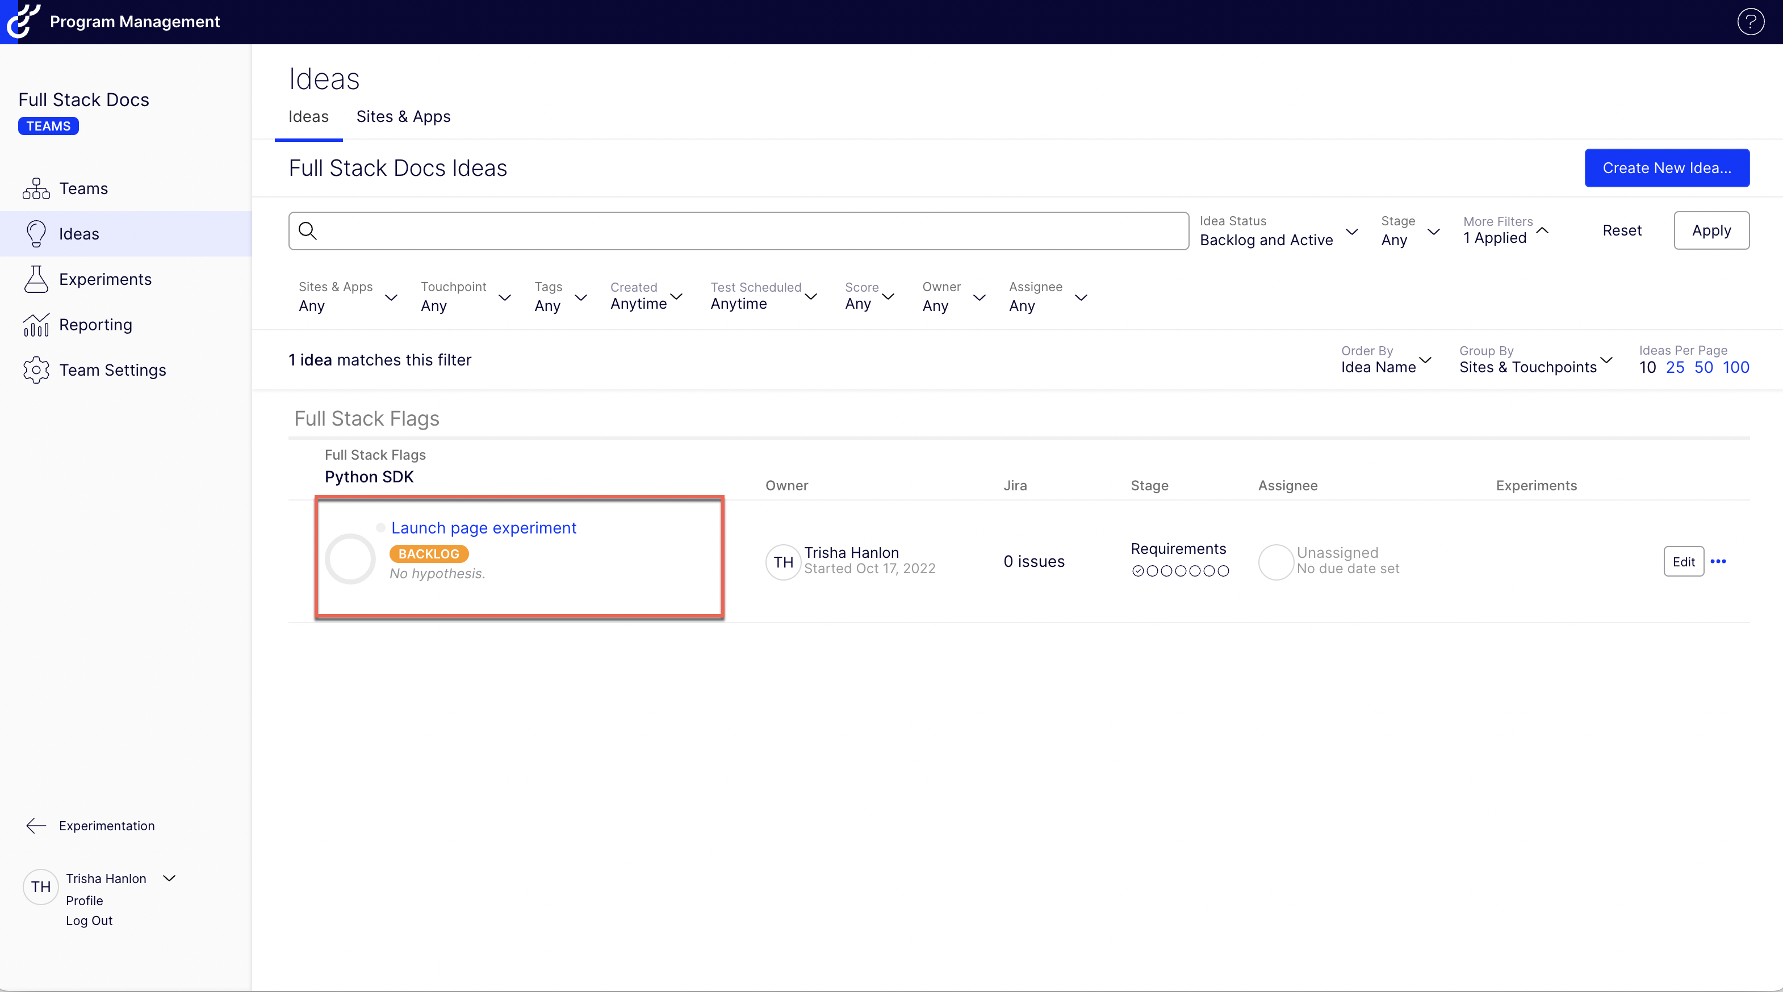Click Create New Idea button
Screen dimensions: 1783x992
pyautogui.click(x=1667, y=168)
